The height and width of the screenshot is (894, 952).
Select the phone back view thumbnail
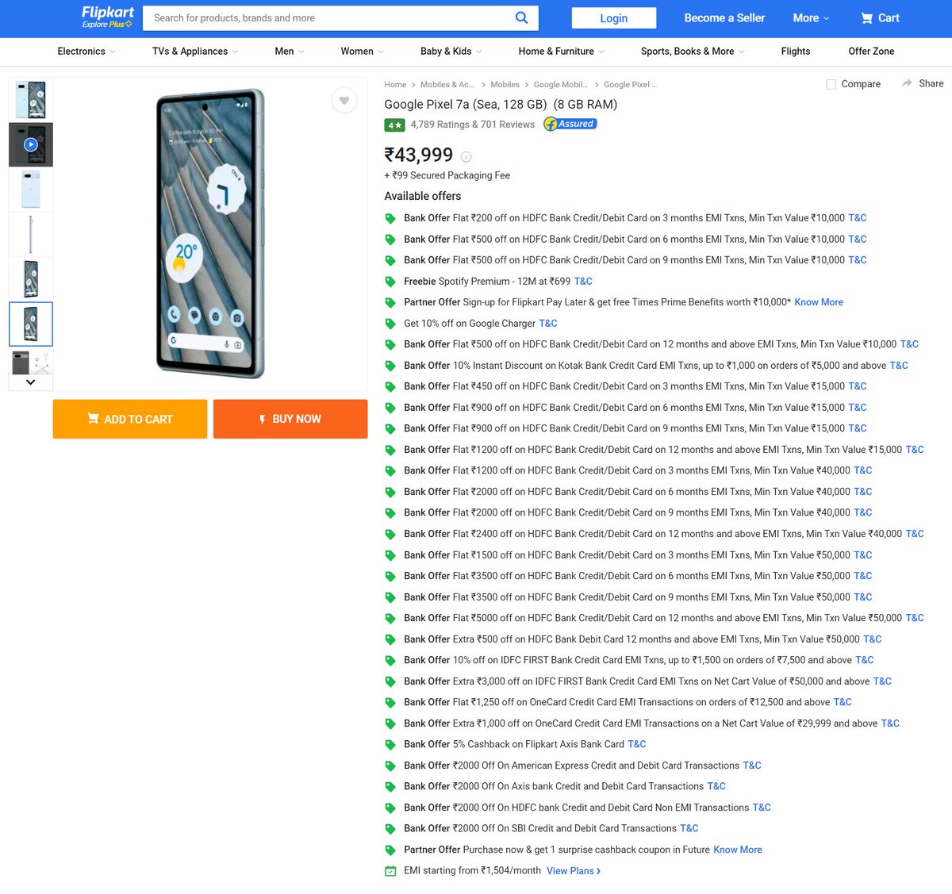(x=31, y=189)
